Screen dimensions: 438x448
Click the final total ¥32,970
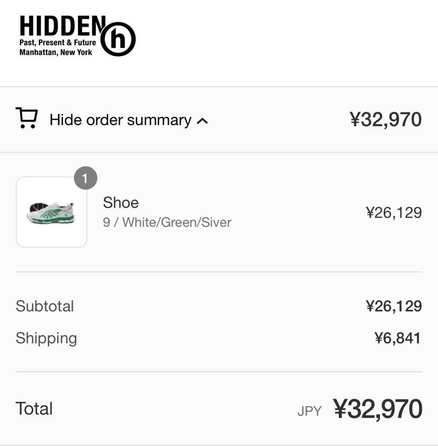pos(378,409)
